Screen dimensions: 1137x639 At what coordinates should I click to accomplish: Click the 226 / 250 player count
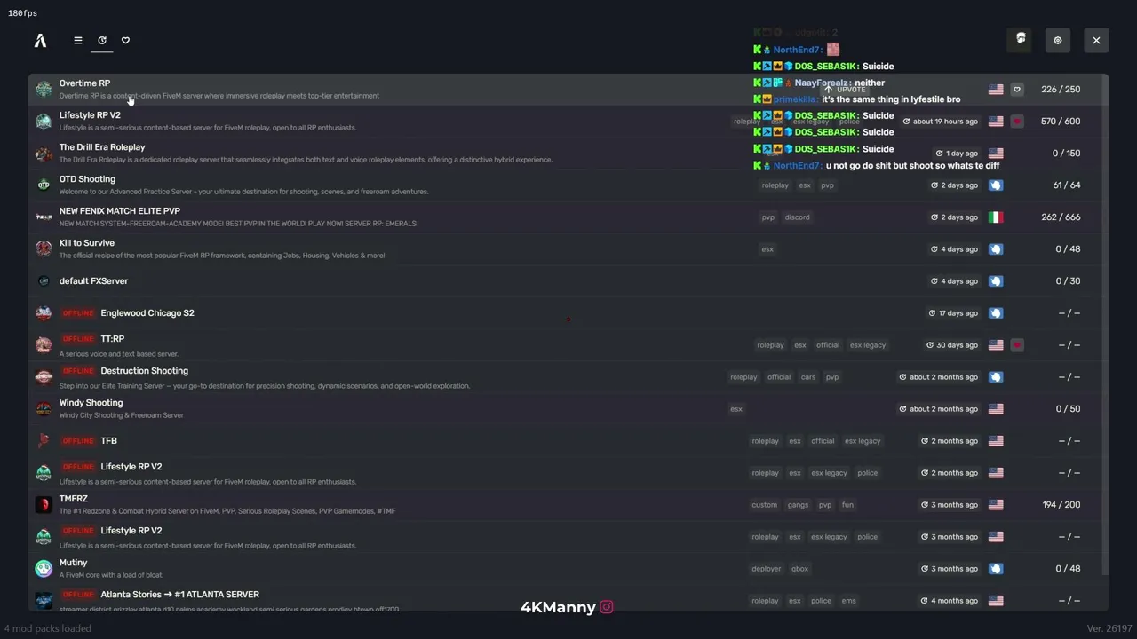(1061, 90)
